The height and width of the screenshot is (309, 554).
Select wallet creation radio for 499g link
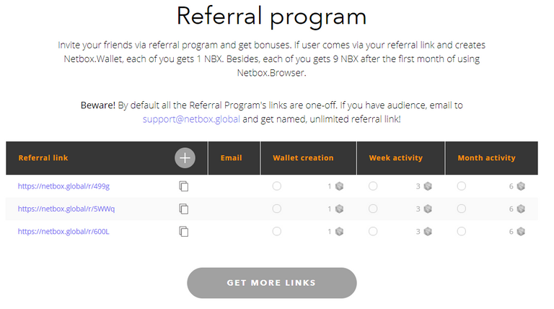(277, 186)
